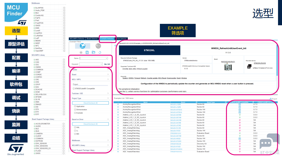This screenshot has width=282, height=157.
Task: Enable the Application project type checkbox
Action: [75, 106]
